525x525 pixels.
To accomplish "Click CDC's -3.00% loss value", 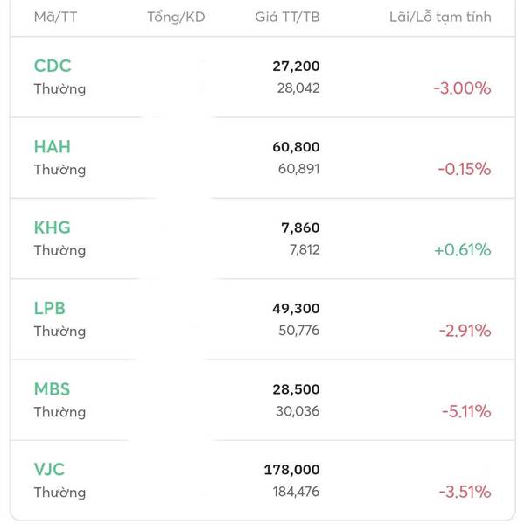I will click(x=462, y=88).
